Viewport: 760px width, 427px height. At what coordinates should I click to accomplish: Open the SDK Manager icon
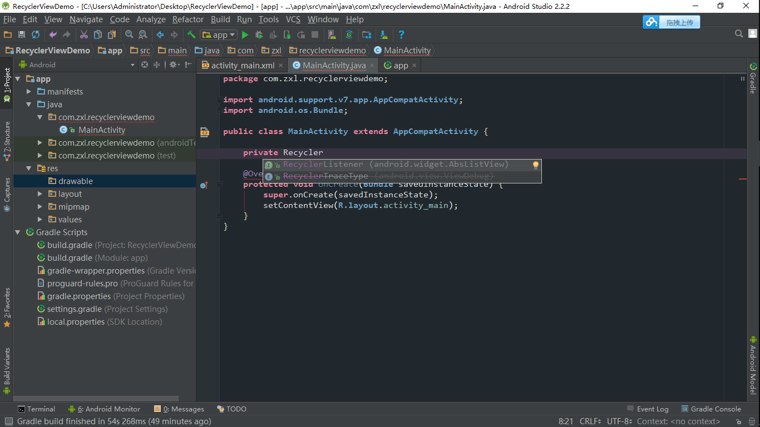[x=384, y=34]
